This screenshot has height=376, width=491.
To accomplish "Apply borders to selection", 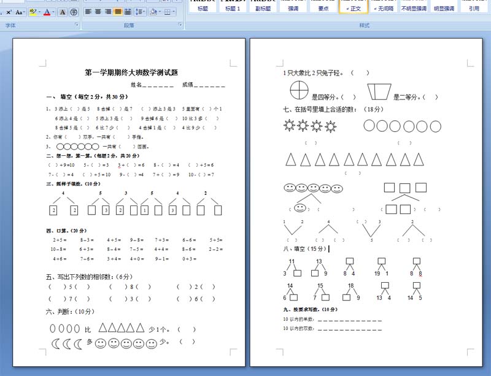I will pos(168,12).
